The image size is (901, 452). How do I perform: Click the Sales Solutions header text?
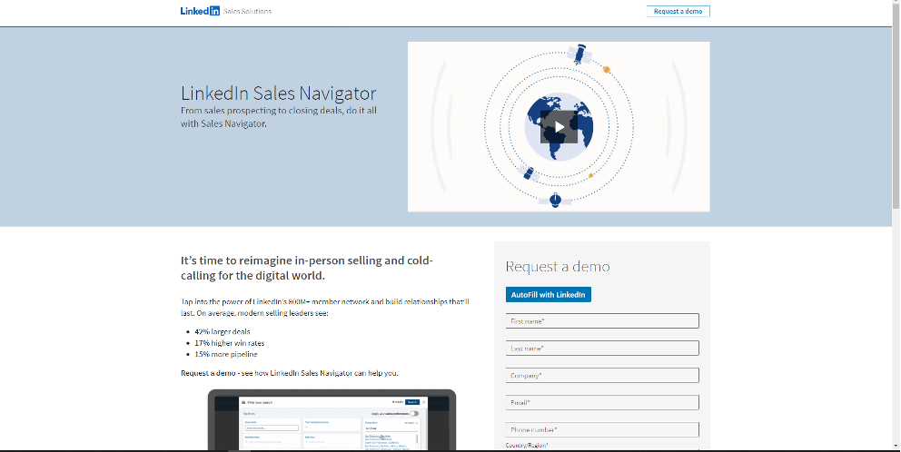(247, 12)
